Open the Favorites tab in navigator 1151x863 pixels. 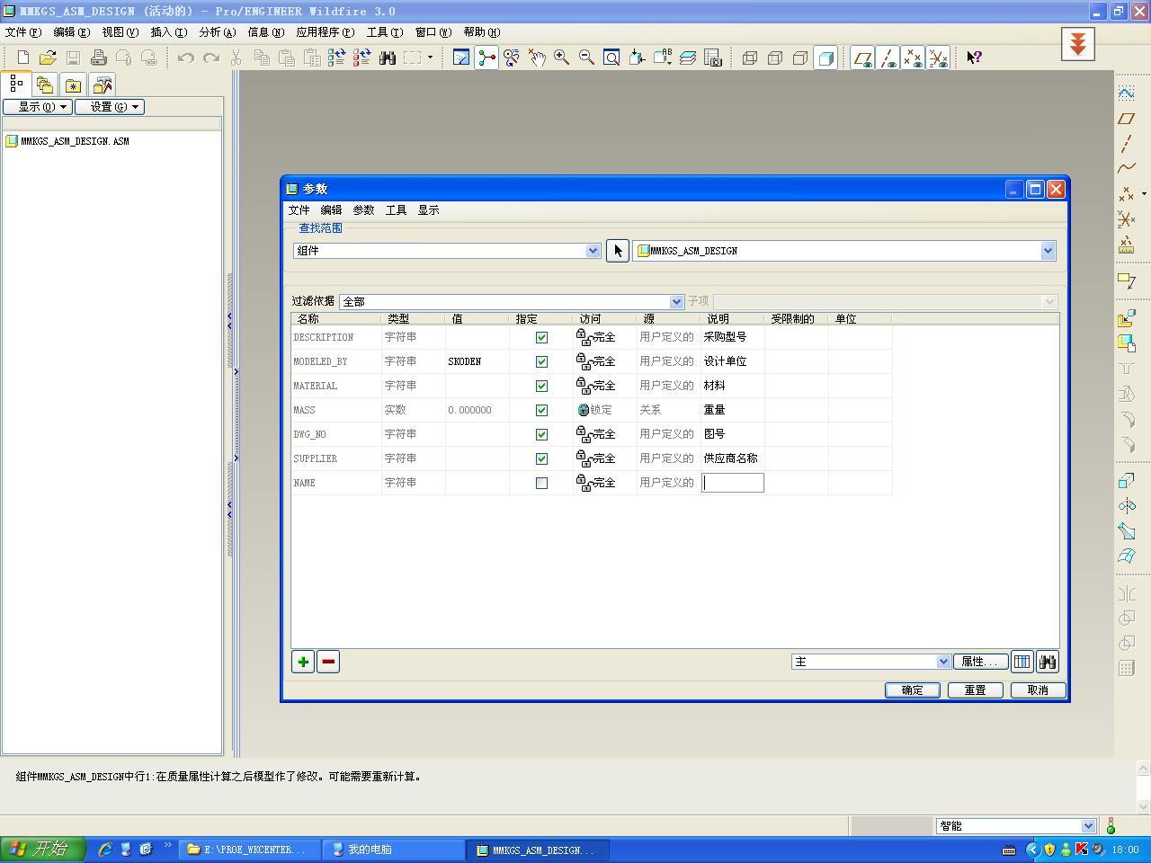pos(73,85)
